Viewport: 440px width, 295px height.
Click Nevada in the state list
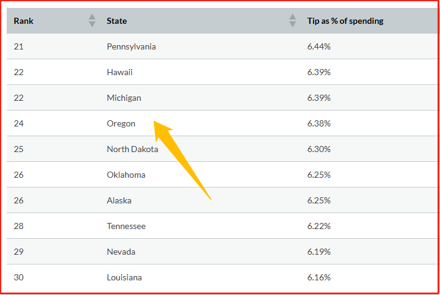(121, 252)
